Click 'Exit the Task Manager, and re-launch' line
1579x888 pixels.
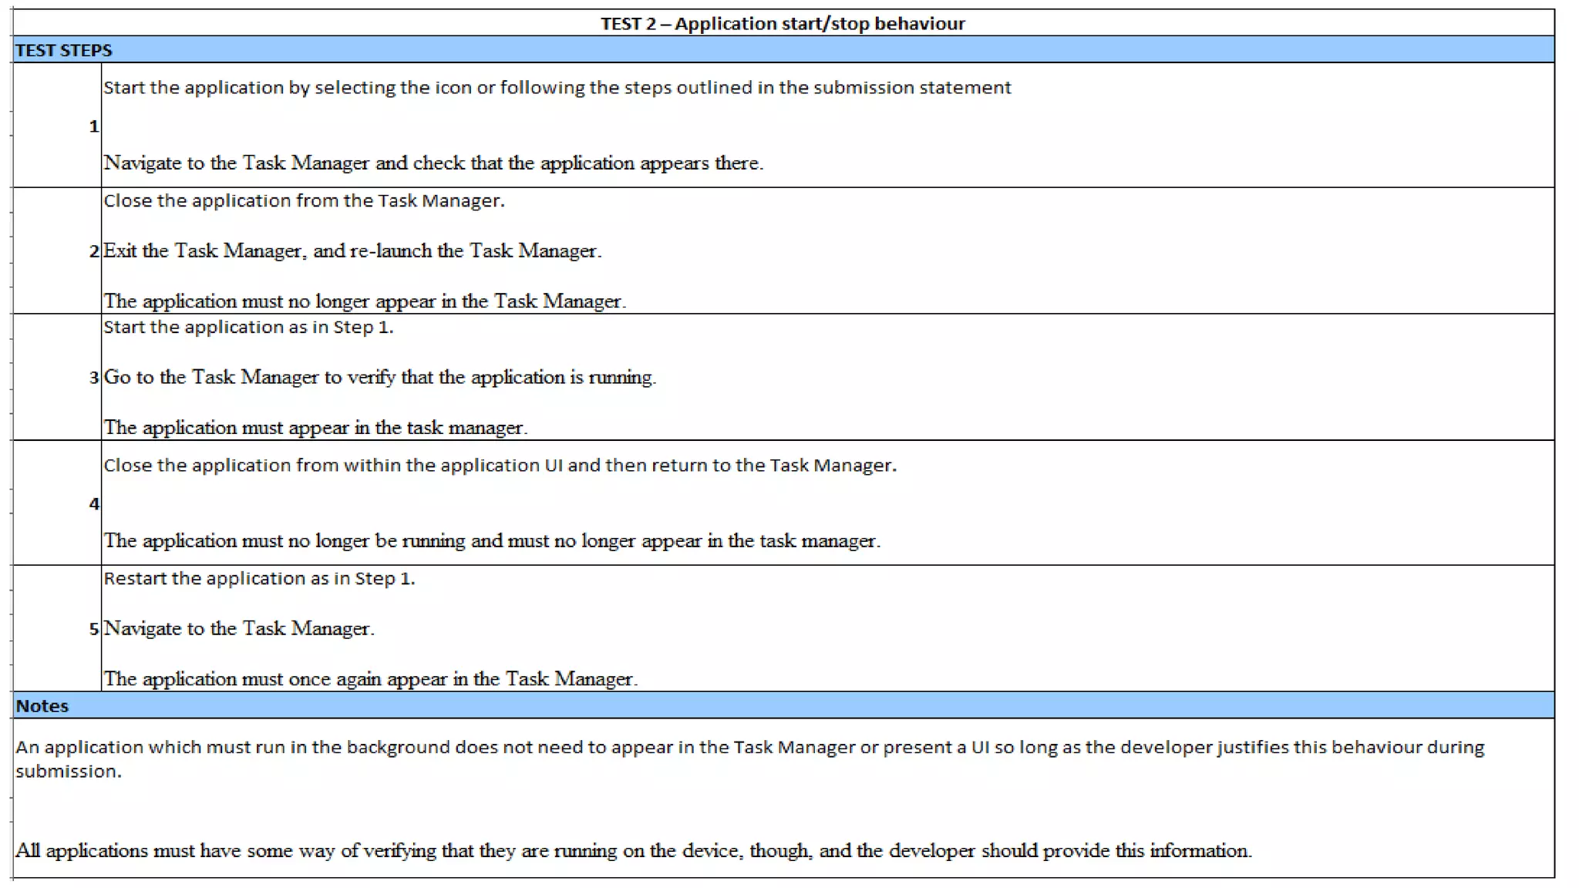352,251
